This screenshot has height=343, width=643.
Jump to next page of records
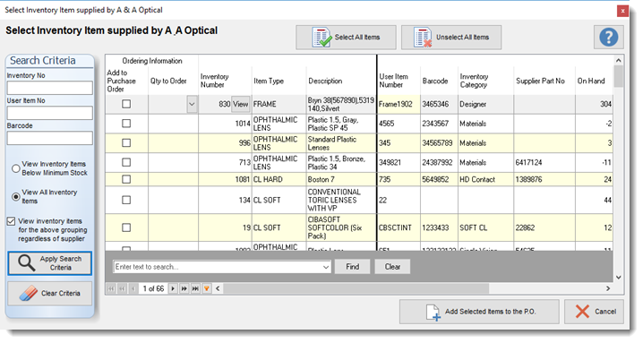(x=184, y=288)
